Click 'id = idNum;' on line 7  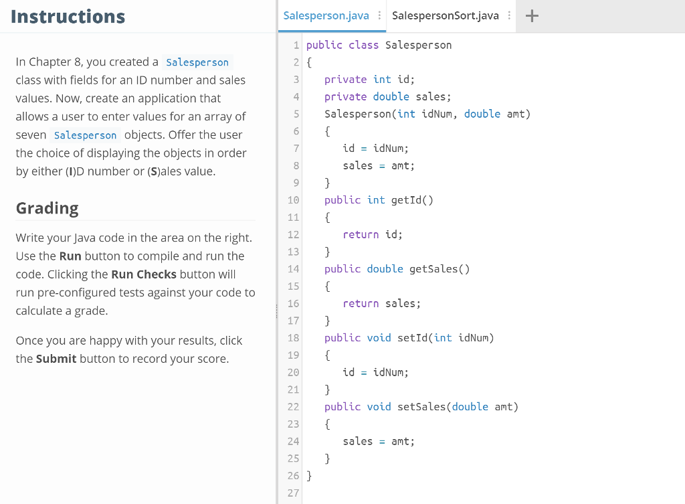pyautogui.click(x=376, y=149)
